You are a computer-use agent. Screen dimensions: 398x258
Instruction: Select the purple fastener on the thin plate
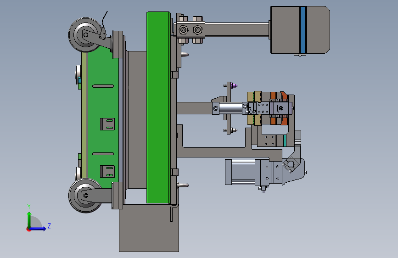[234, 86]
